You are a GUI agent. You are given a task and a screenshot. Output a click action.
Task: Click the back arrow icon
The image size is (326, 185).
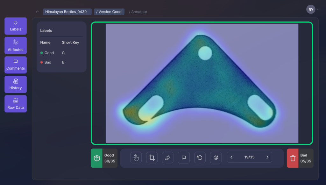37,12
